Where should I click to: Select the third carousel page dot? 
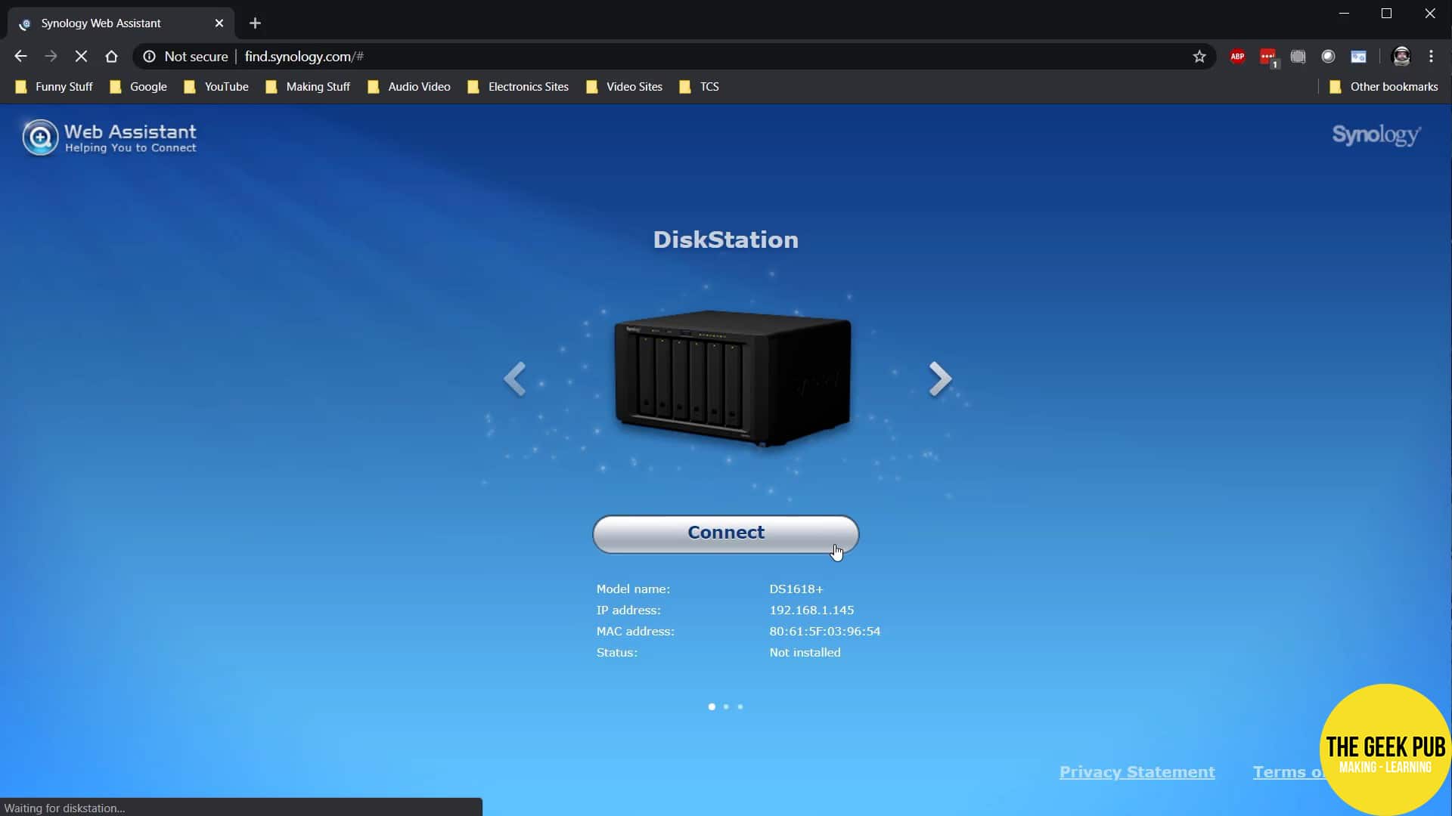pos(740,706)
